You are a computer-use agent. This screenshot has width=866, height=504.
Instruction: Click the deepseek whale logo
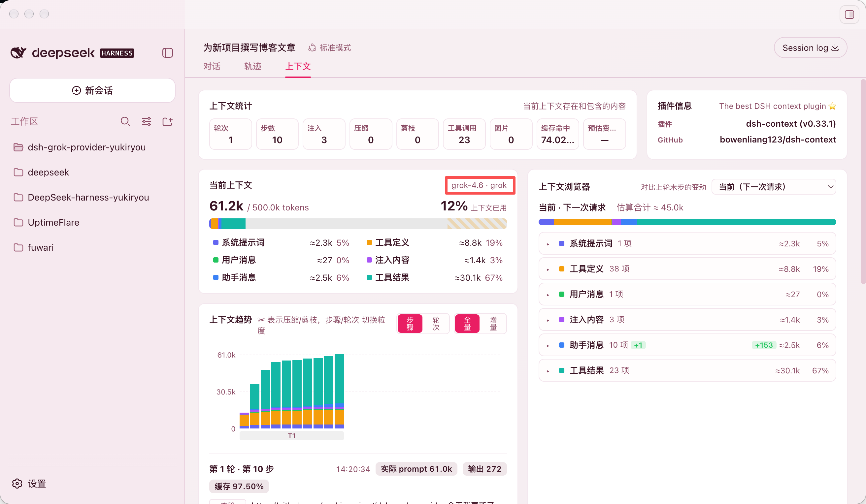click(18, 52)
